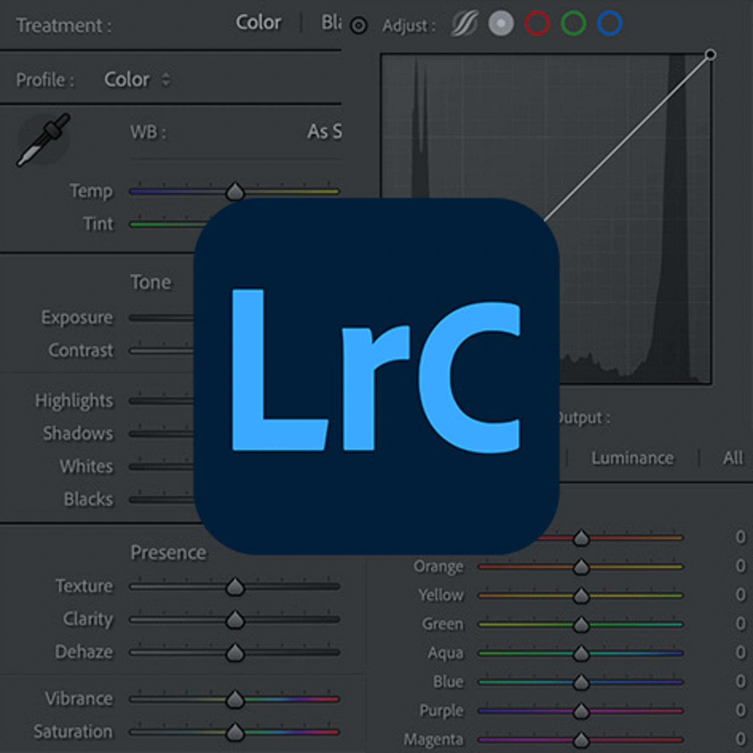Click the Saturation label
Image resolution: width=753 pixels, height=753 pixels.
click(x=73, y=732)
